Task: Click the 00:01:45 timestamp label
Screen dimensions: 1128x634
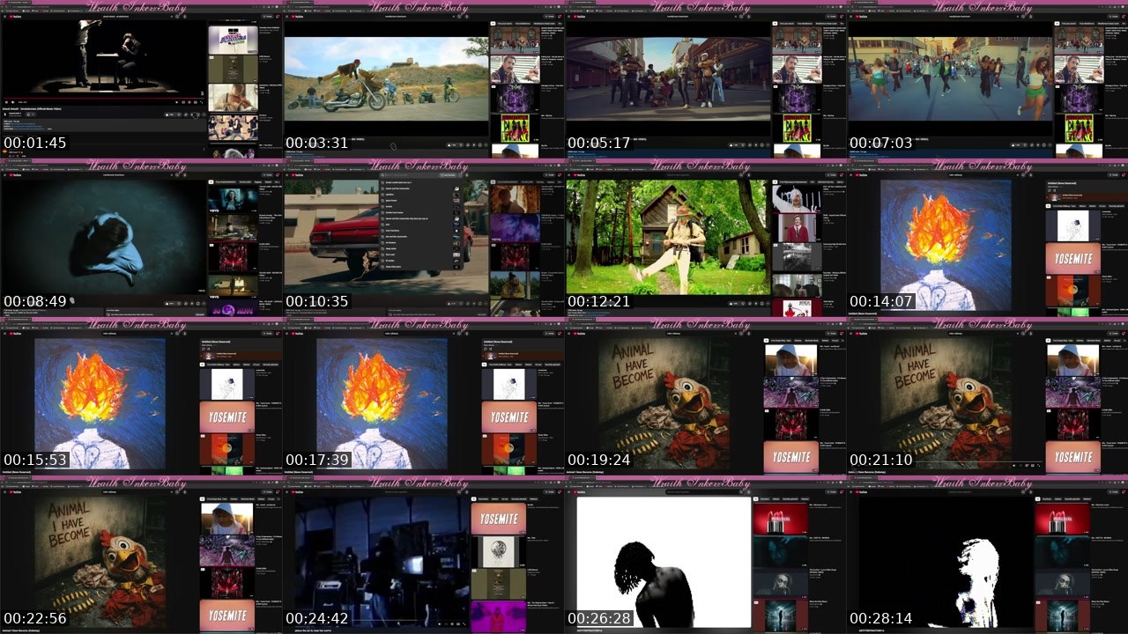Action: click(35, 143)
